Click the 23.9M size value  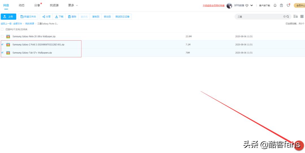(189, 36)
